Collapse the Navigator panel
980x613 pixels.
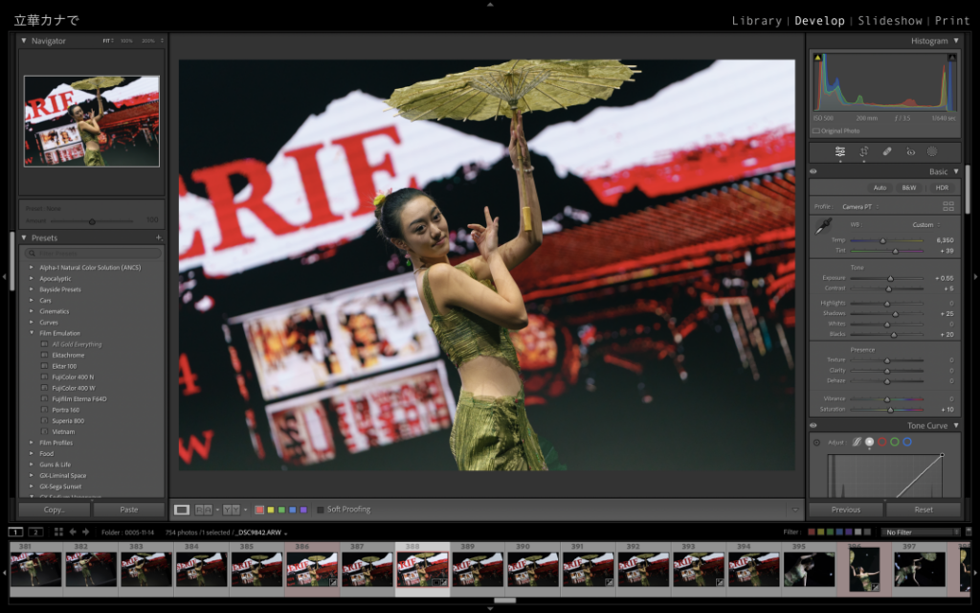24,40
